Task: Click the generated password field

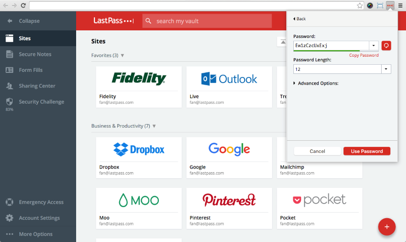Action: pos(331,46)
